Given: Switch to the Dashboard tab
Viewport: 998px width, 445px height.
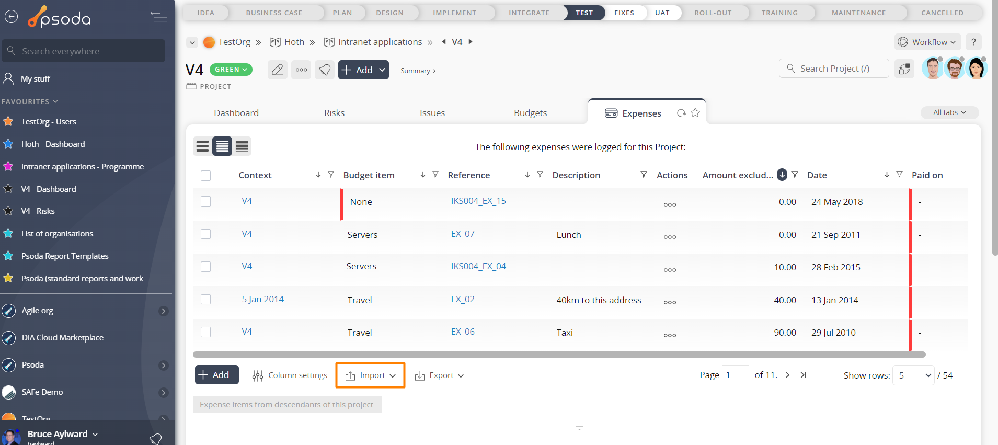Looking at the screenshot, I should 236,113.
